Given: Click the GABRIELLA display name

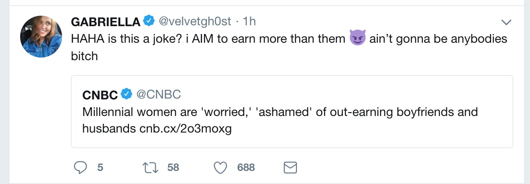Looking at the screenshot, I should [106, 21].
